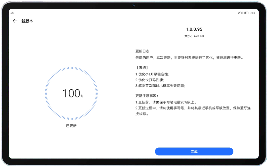
Task: Select the version number 1.0.0.95
Action: click(194, 29)
